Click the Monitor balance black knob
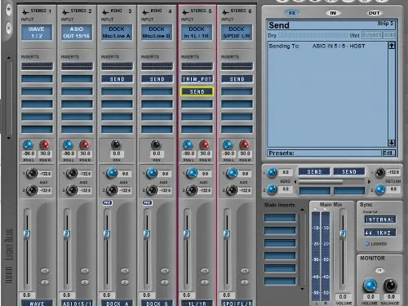Viewport: 408px width, 306px height. tap(390, 286)
